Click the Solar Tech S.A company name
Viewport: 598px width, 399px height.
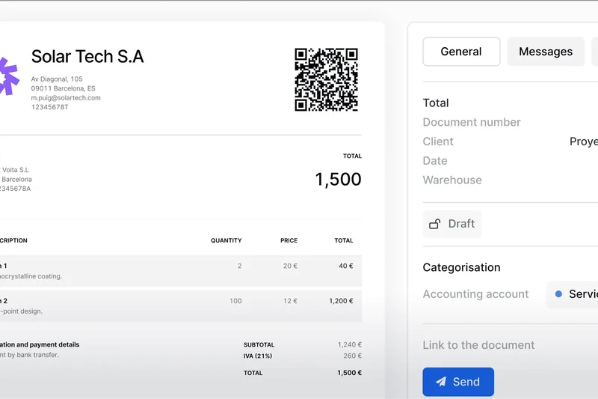(x=87, y=56)
